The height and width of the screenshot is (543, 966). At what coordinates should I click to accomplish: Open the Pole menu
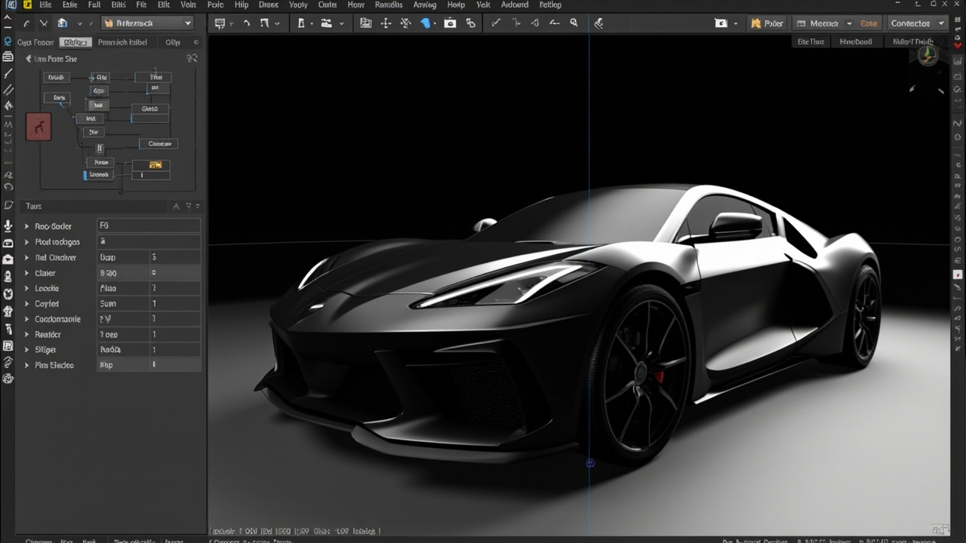point(217,5)
